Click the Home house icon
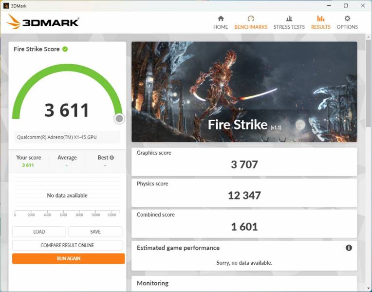This screenshot has height=292, width=372. coord(221,18)
